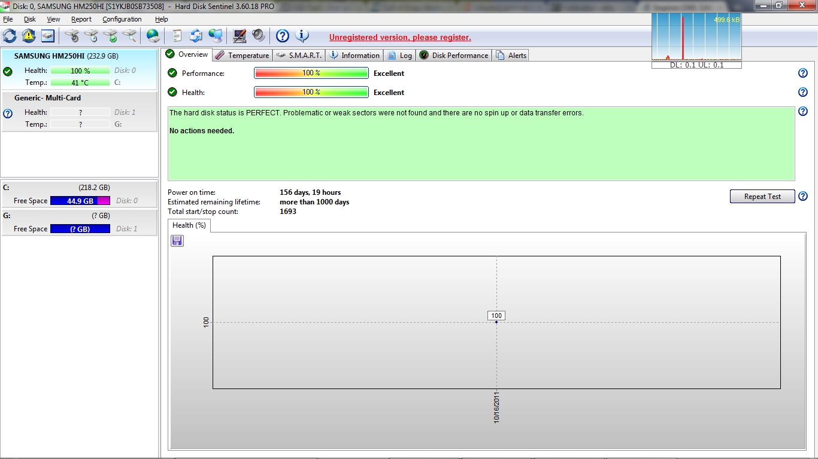Click question status icon of Generic Multi-Card
818x459 pixels.
click(8, 114)
